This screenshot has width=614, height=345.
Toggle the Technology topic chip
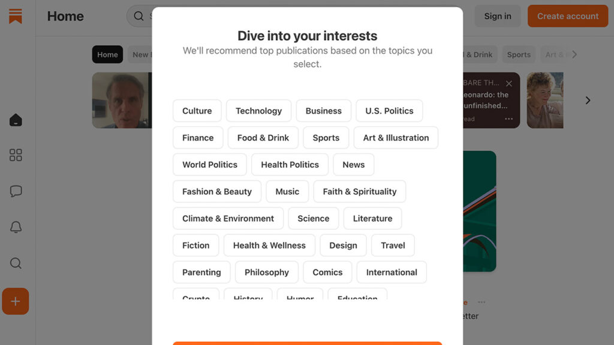coord(258,111)
